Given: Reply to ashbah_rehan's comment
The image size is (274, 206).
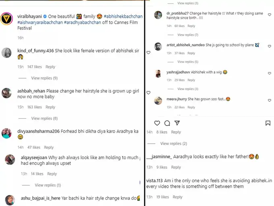Looking at the screenshot, I should pos(50,107).
